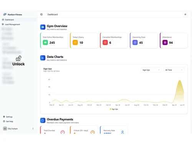Click the Data Charts chart icon
Viewport: 192px width, 144px height.
click(43, 58)
